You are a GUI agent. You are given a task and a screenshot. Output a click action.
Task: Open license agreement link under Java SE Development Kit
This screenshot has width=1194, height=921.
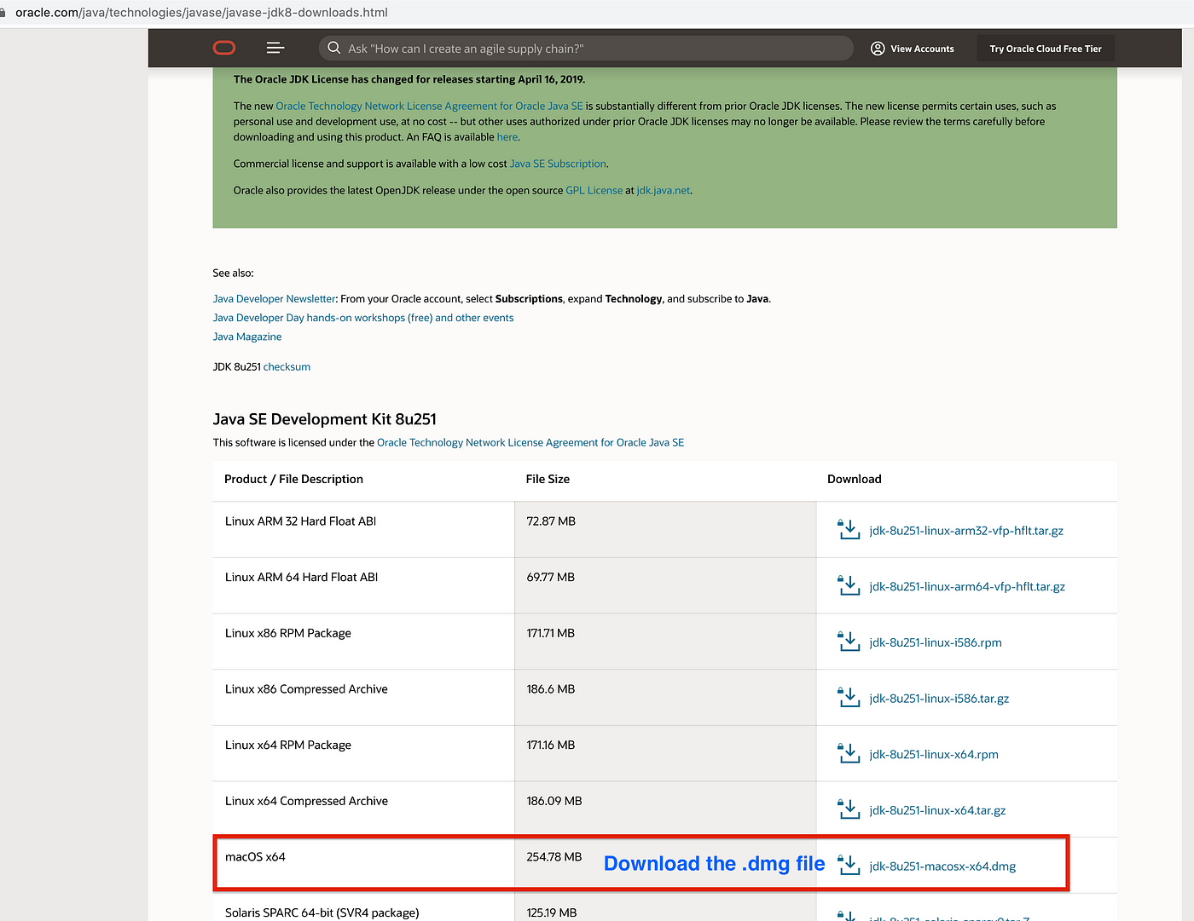point(530,442)
